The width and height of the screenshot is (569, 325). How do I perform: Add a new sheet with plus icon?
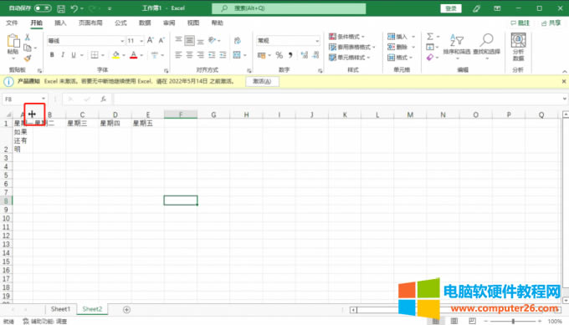pos(126,309)
